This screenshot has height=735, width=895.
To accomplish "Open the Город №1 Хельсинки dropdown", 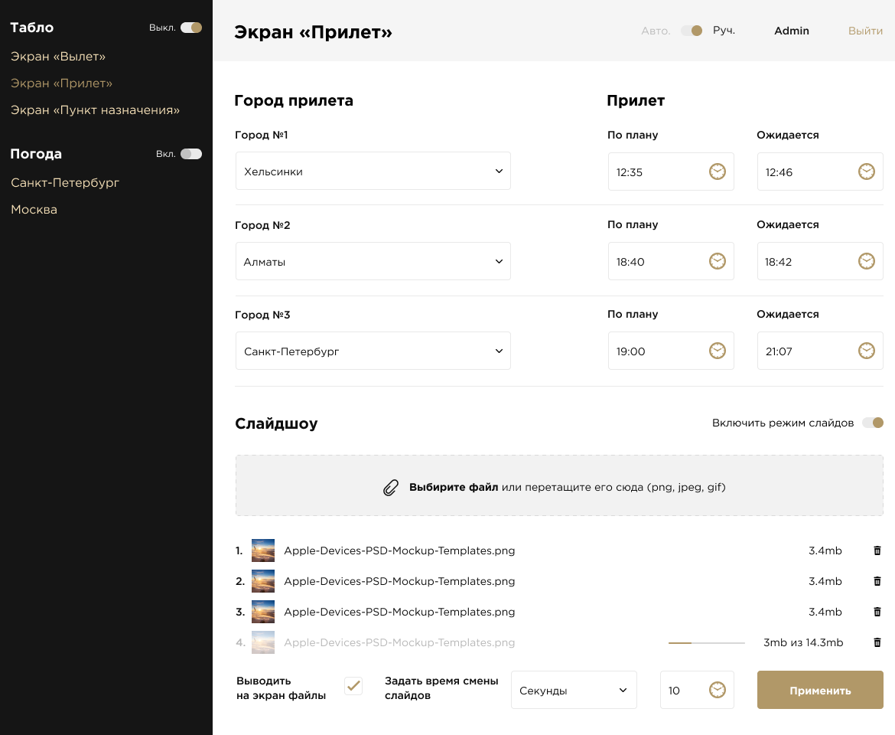I will click(x=373, y=171).
